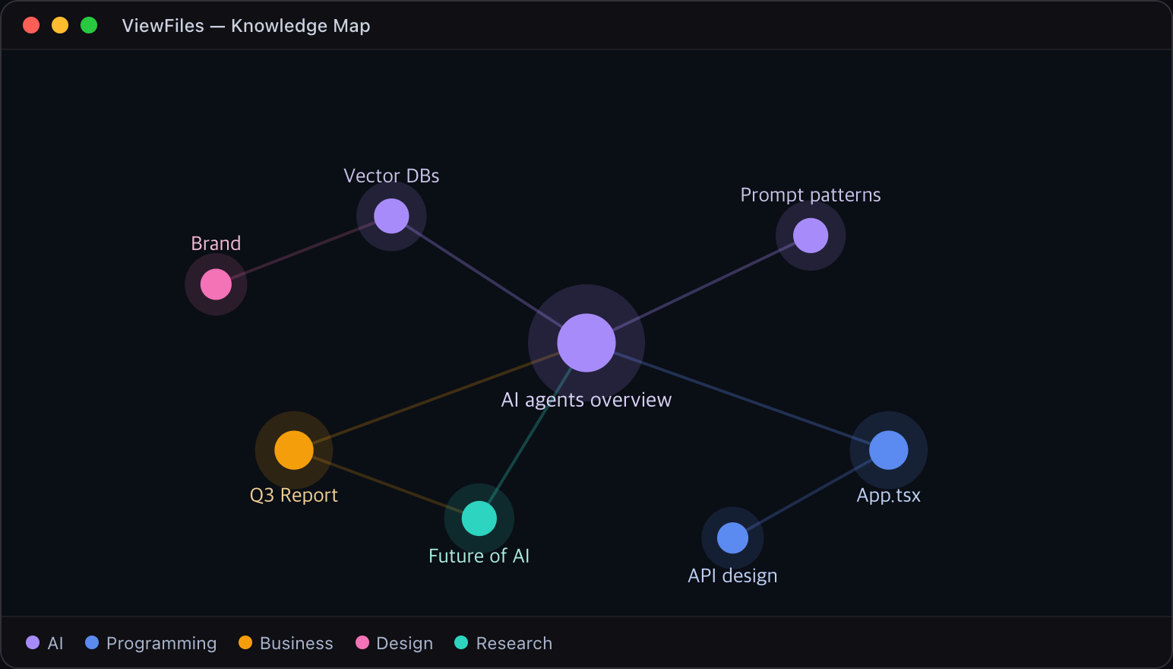Click the teal Future of AI node
This screenshot has height=669, width=1173.
[x=479, y=518]
